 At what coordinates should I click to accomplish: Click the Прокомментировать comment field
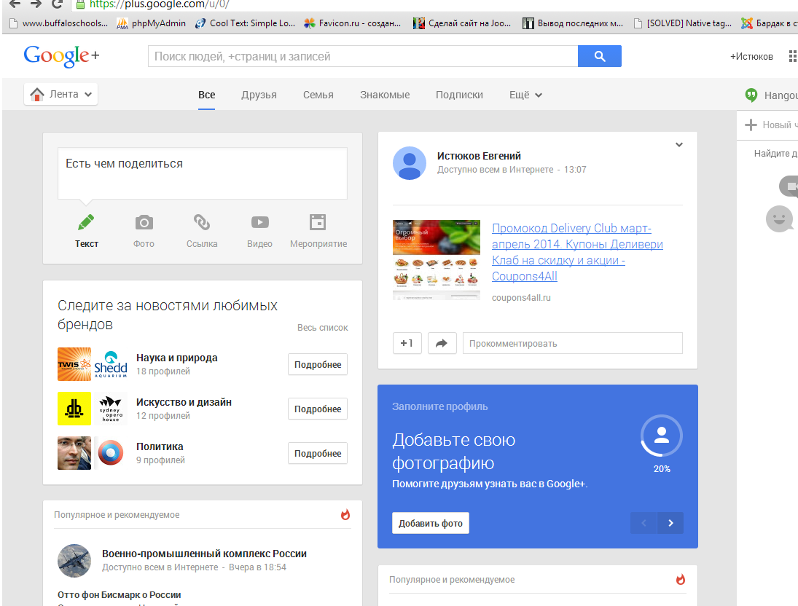pyautogui.click(x=573, y=343)
